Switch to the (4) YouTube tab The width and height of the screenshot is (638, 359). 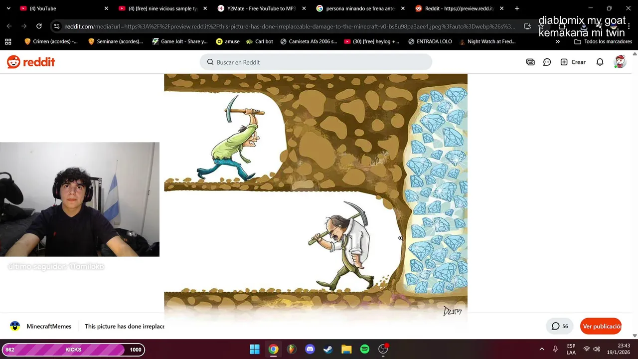pyautogui.click(x=64, y=8)
